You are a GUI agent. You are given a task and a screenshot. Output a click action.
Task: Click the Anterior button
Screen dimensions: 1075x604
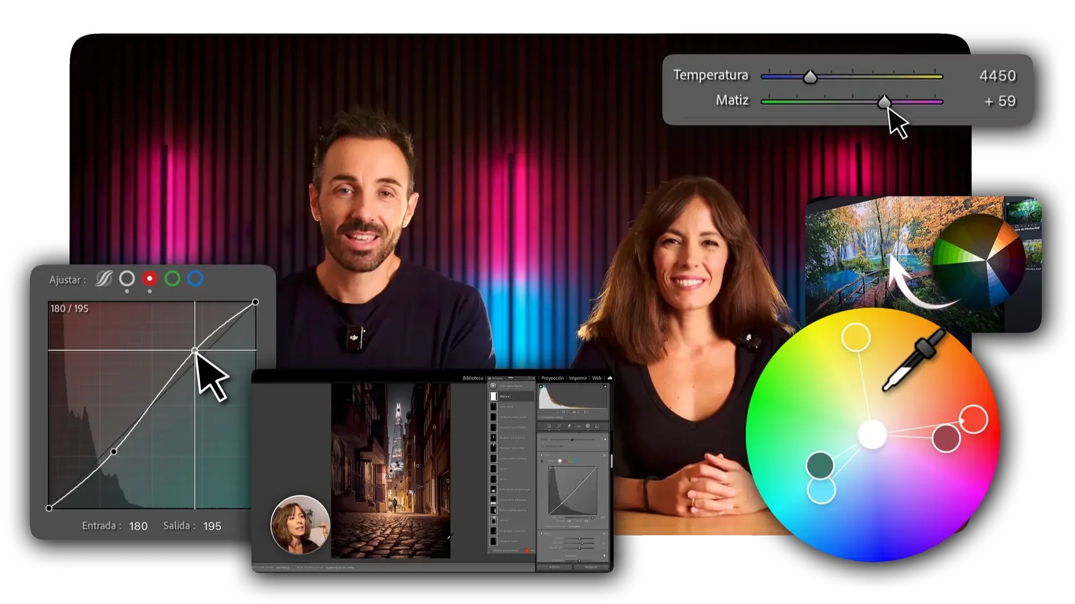[x=555, y=567]
